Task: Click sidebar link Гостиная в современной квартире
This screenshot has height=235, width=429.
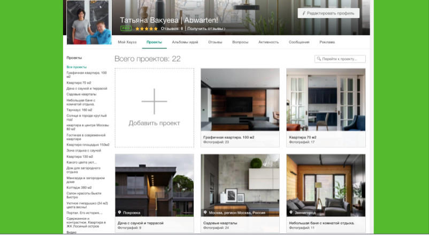Action: 86,137
